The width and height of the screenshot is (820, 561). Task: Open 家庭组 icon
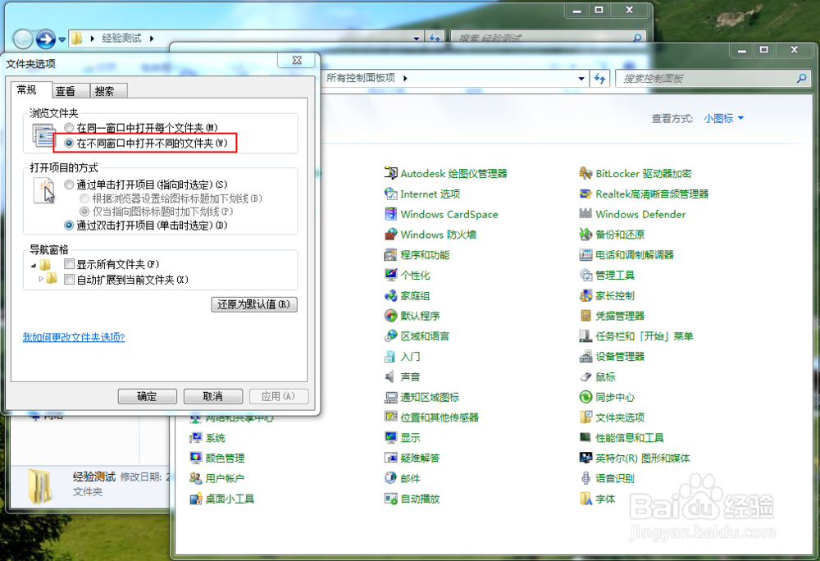390,295
